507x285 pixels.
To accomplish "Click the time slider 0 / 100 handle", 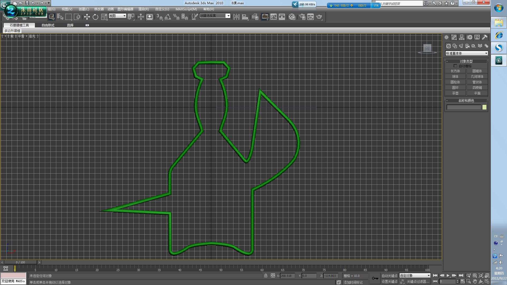I will pos(20,262).
